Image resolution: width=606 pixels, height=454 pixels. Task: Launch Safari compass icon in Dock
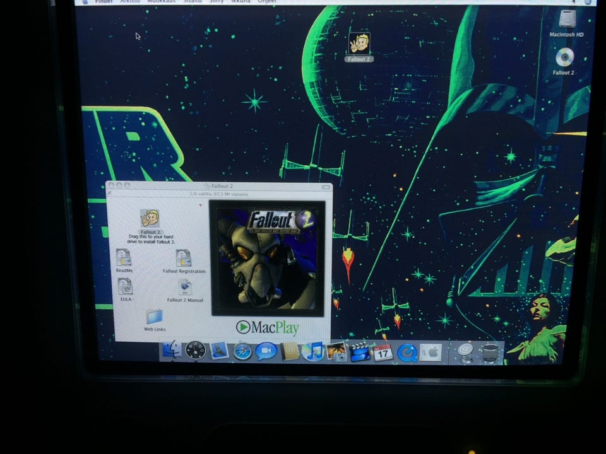[x=242, y=352]
